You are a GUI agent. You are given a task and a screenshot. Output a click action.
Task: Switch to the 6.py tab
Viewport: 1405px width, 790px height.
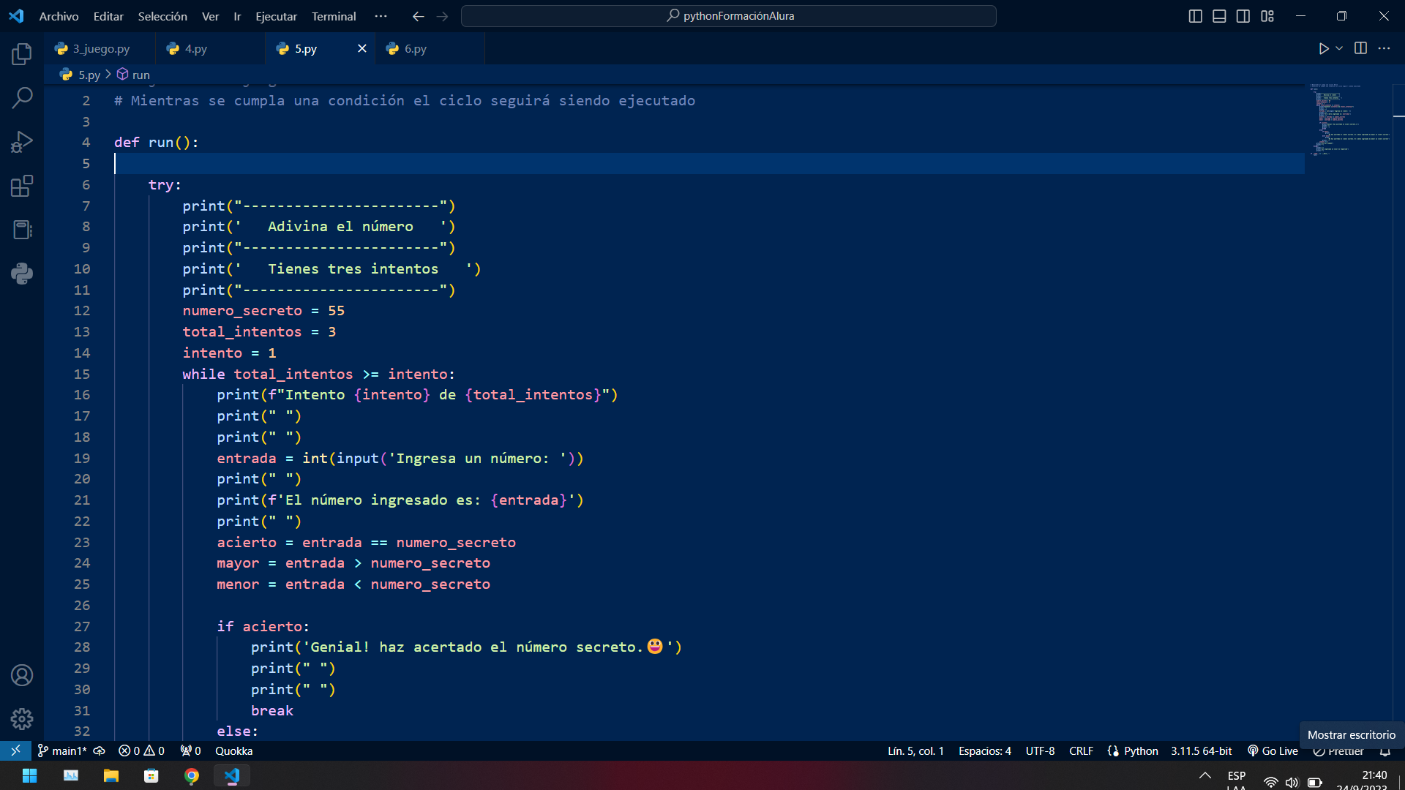point(430,49)
